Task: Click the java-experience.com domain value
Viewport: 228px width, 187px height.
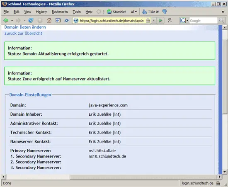Action: coord(108,105)
